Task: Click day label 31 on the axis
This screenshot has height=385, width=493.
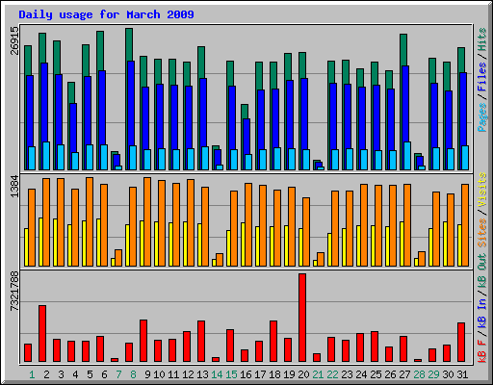Action: tap(462, 374)
